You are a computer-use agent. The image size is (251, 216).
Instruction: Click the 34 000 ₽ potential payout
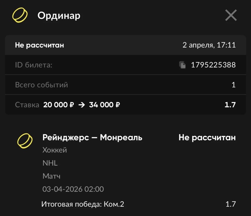click(x=105, y=105)
